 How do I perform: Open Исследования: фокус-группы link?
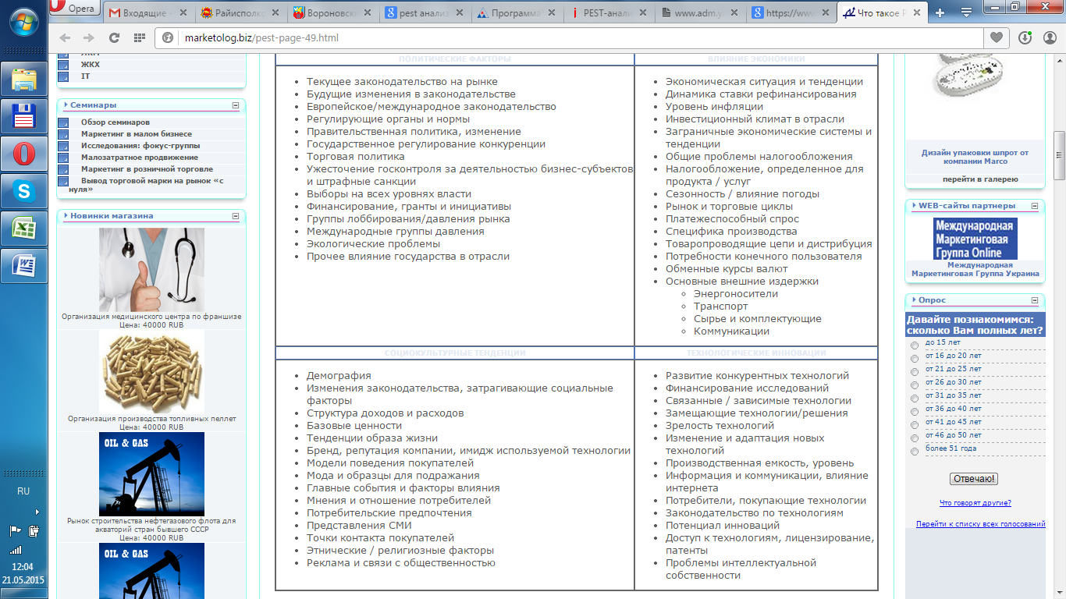[140, 146]
